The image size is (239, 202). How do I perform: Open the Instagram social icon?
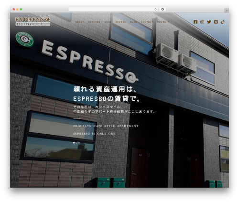(202, 22)
